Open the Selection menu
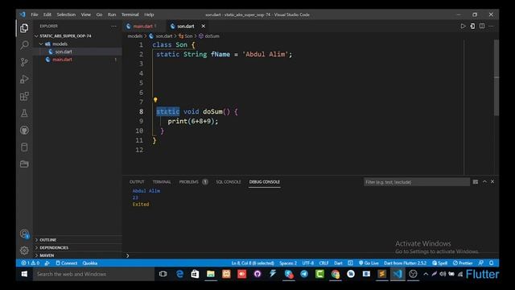 click(66, 14)
